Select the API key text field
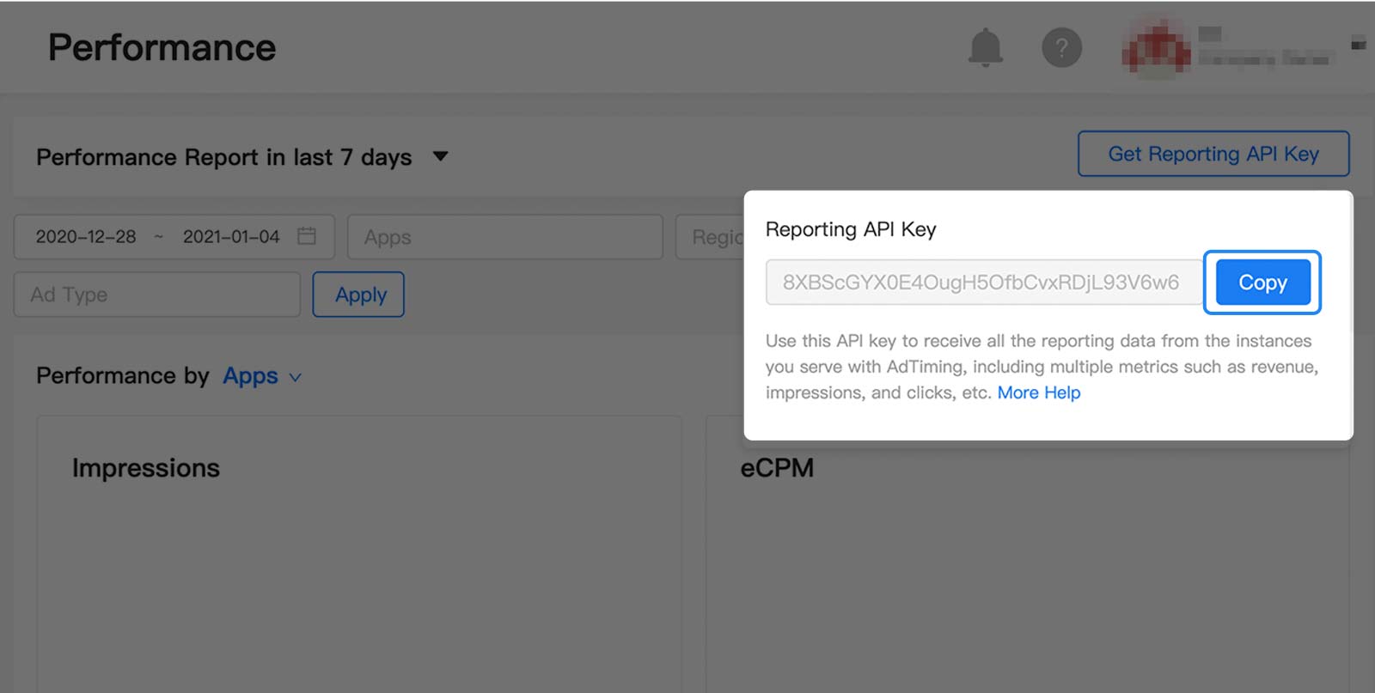Image resolution: width=1375 pixels, height=693 pixels. coord(984,283)
